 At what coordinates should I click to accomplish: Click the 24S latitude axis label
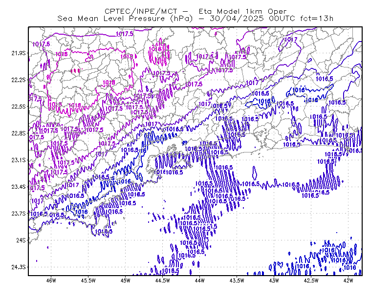pos(21,240)
